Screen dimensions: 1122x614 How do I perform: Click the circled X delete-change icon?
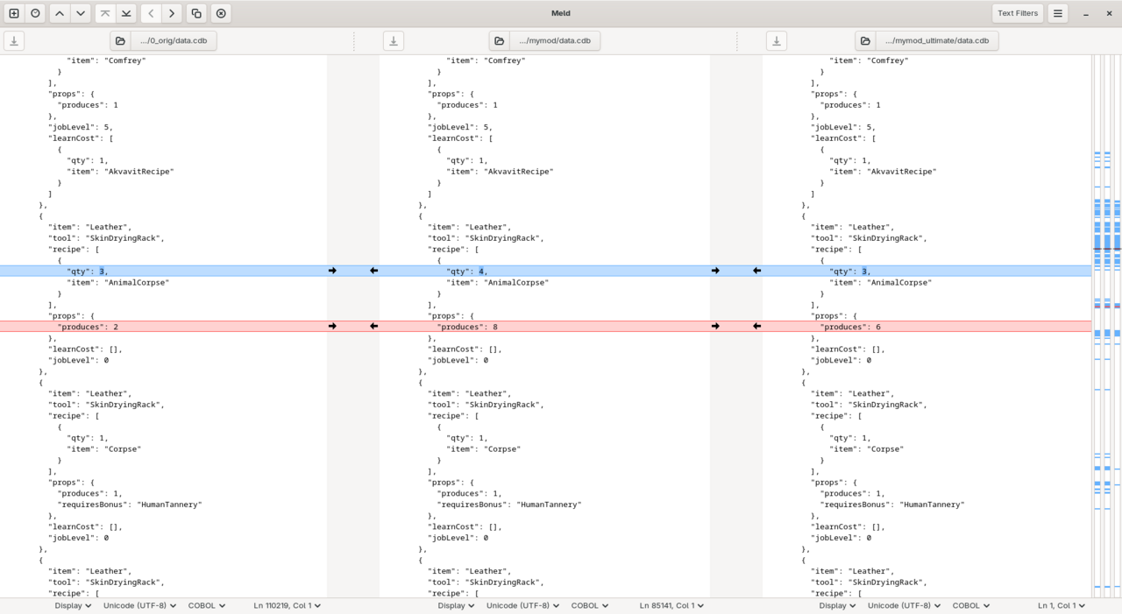pos(221,13)
